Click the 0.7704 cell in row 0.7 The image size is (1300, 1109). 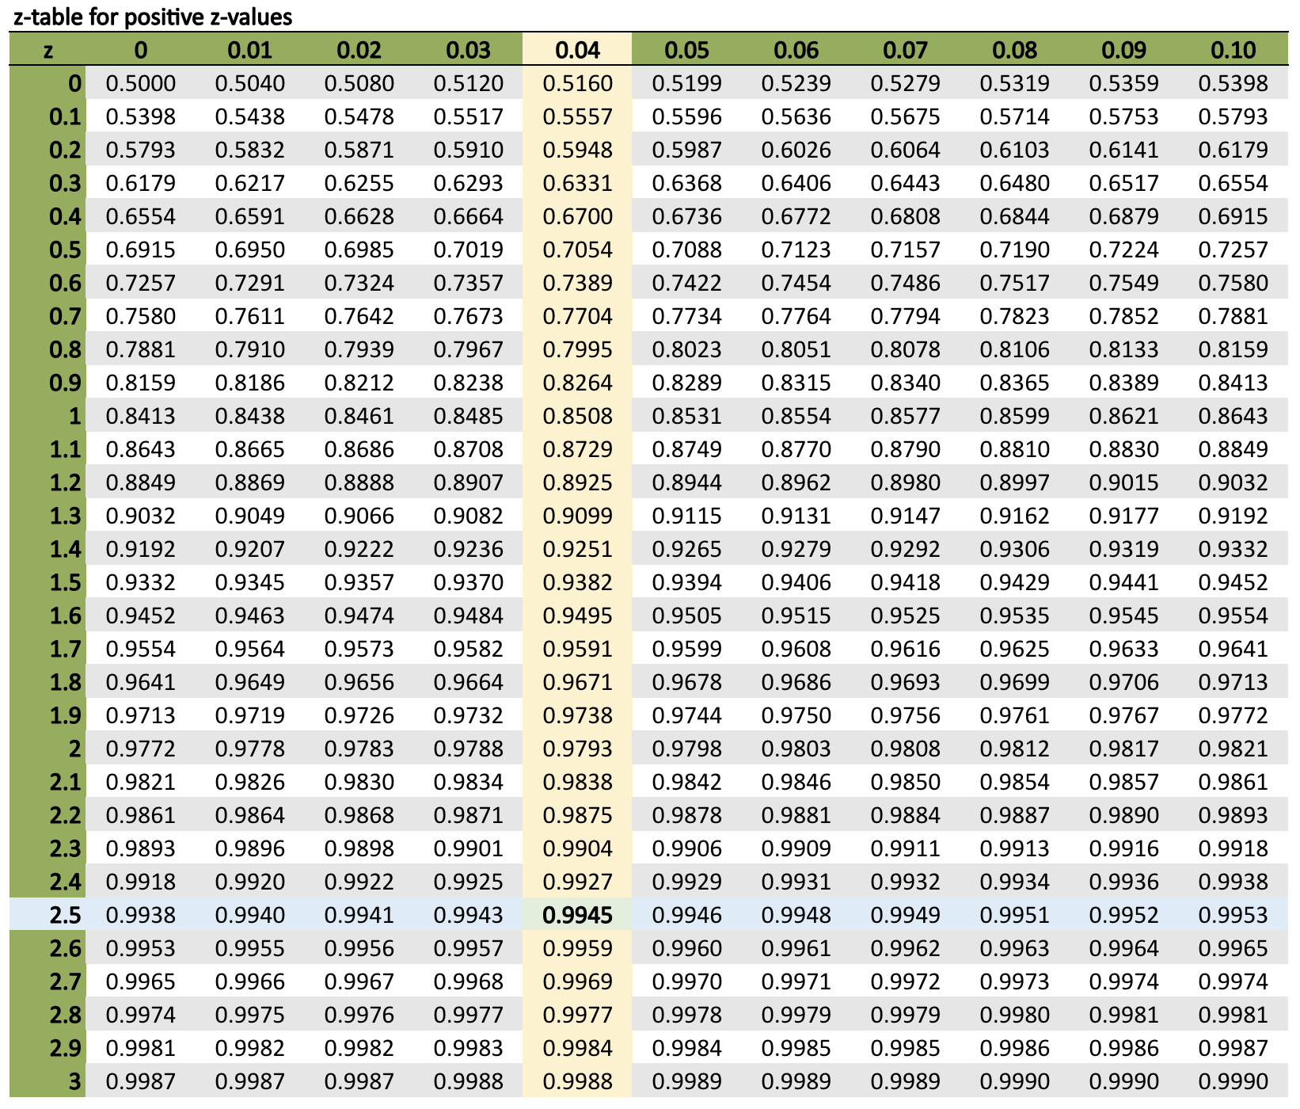tap(577, 316)
